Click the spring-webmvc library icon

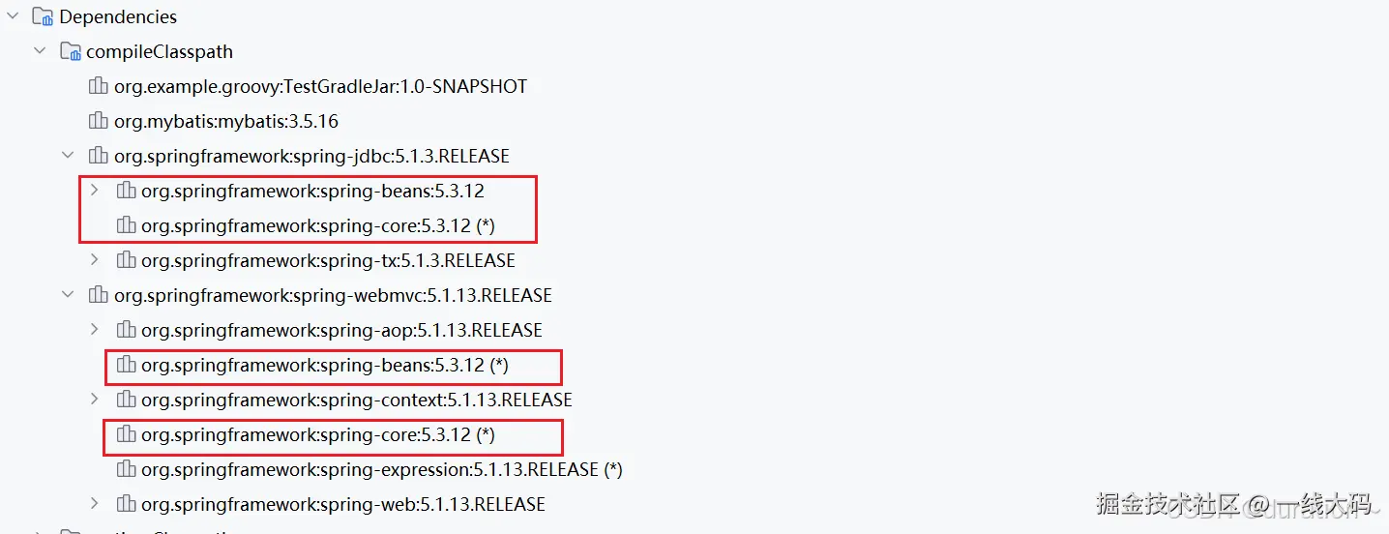coord(98,295)
